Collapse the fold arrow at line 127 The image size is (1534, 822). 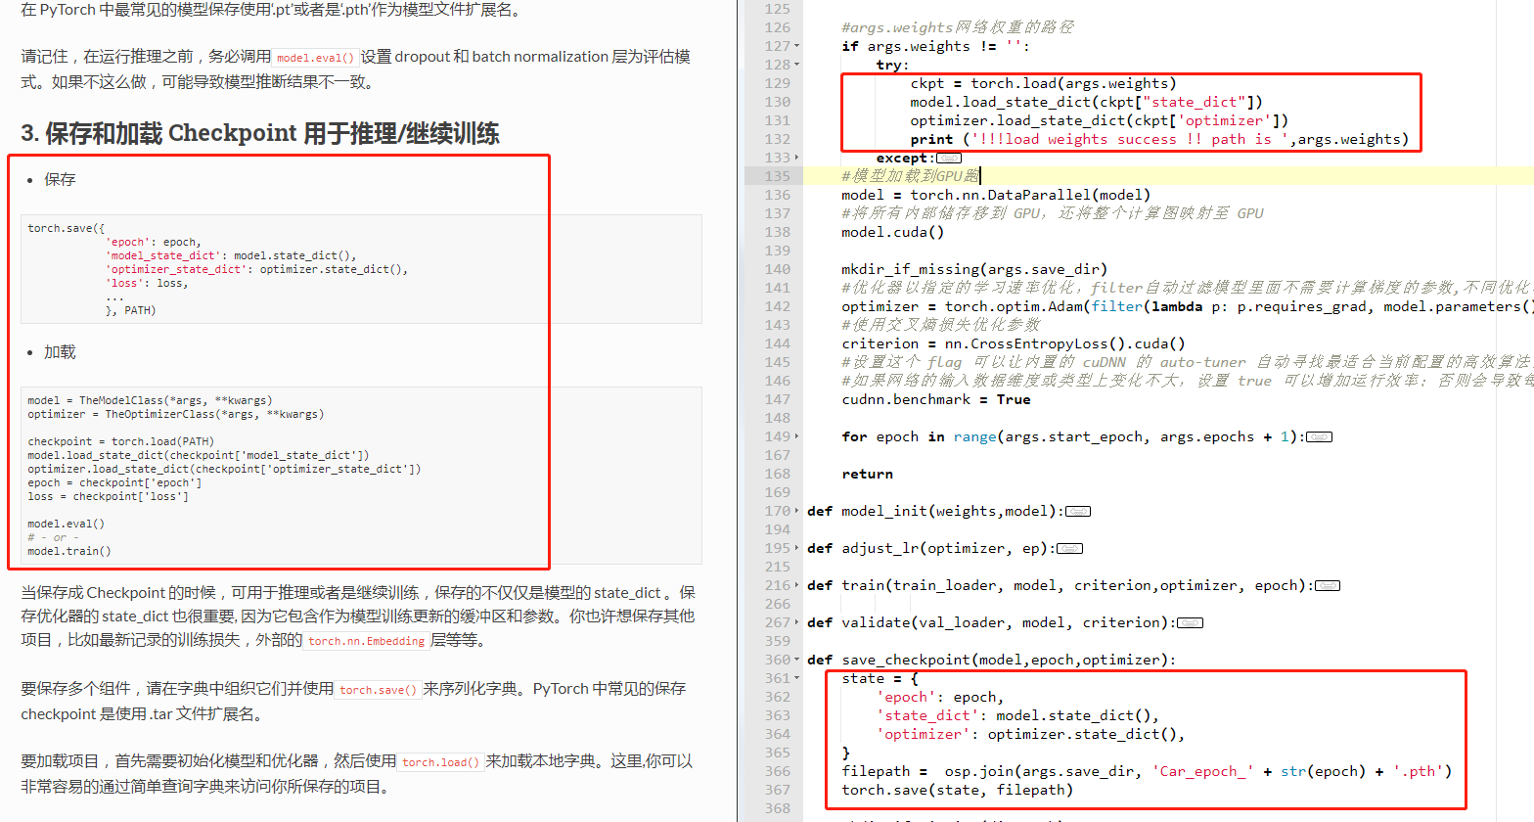coord(797,46)
